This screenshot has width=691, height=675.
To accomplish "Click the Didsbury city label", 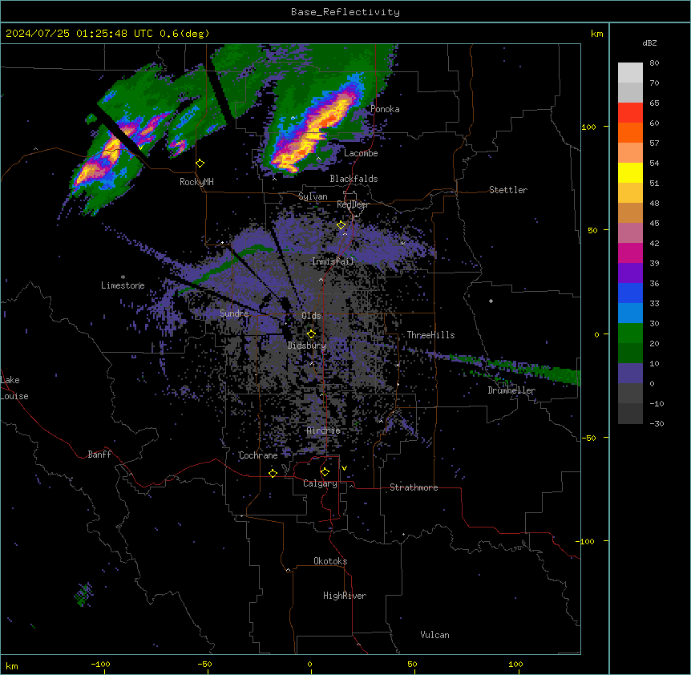I will [x=307, y=346].
